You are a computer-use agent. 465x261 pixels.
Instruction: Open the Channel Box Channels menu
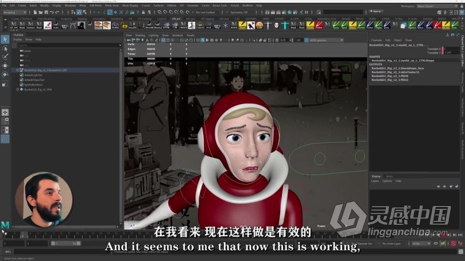pyautogui.click(x=377, y=40)
